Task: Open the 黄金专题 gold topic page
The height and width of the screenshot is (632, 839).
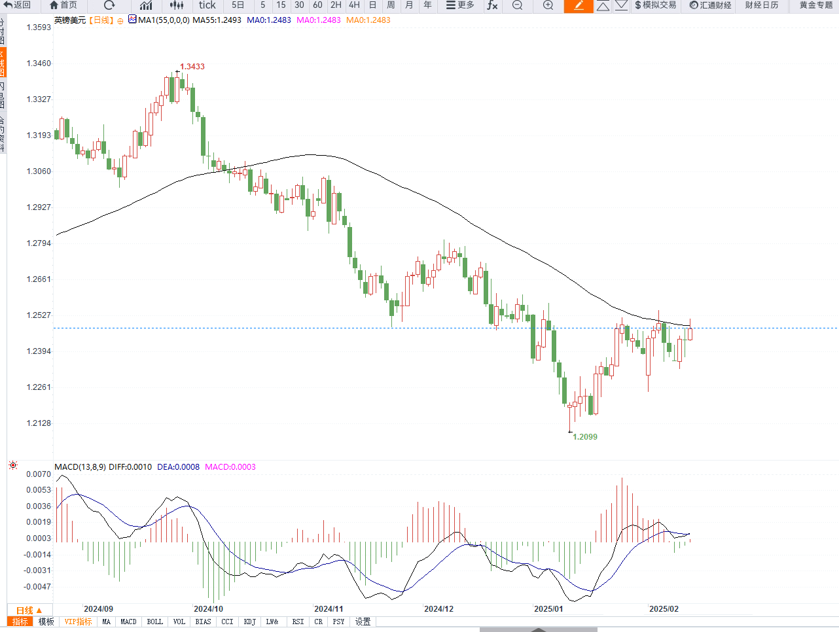Action: tap(816, 5)
